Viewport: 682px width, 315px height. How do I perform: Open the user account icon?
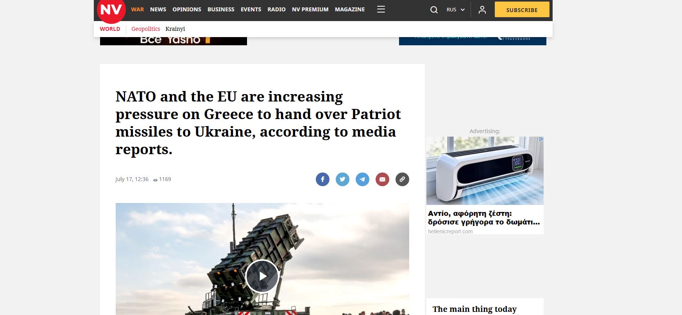click(x=482, y=10)
